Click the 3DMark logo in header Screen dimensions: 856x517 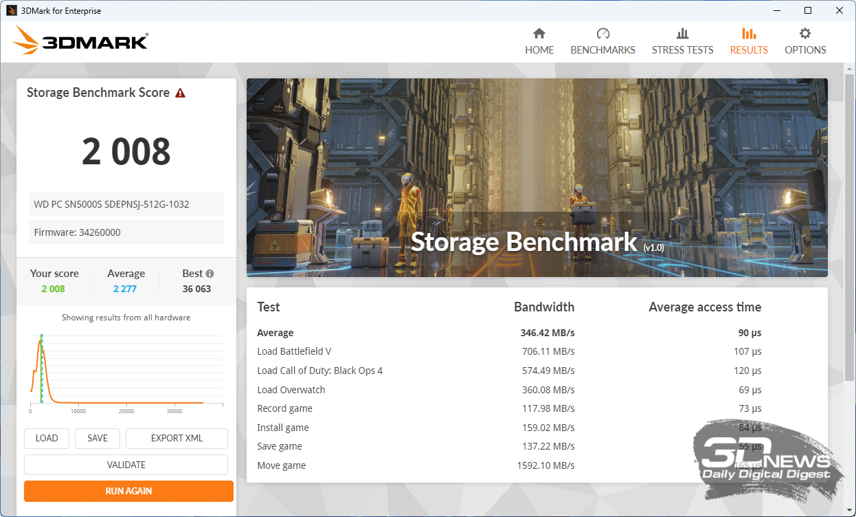pyautogui.click(x=80, y=41)
